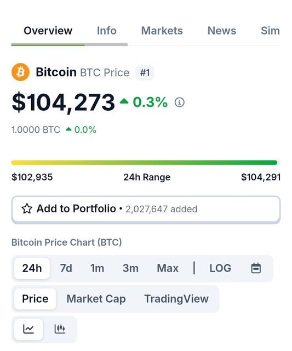The width and height of the screenshot is (292, 351).
Task: Click the green price up arrow
Action: click(x=124, y=101)
